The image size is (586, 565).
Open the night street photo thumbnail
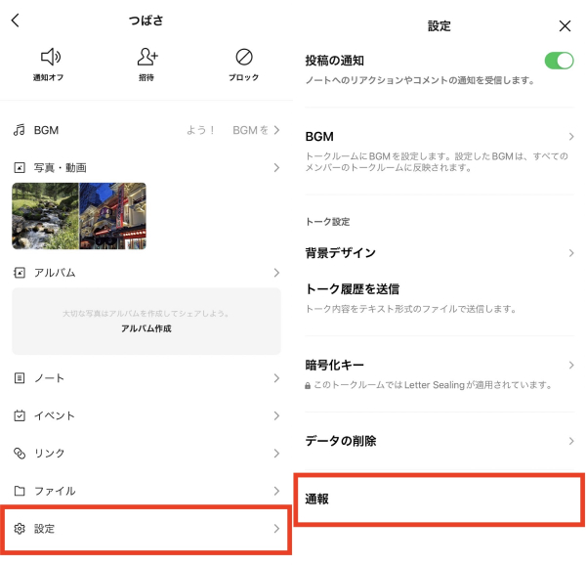(113, 216)
